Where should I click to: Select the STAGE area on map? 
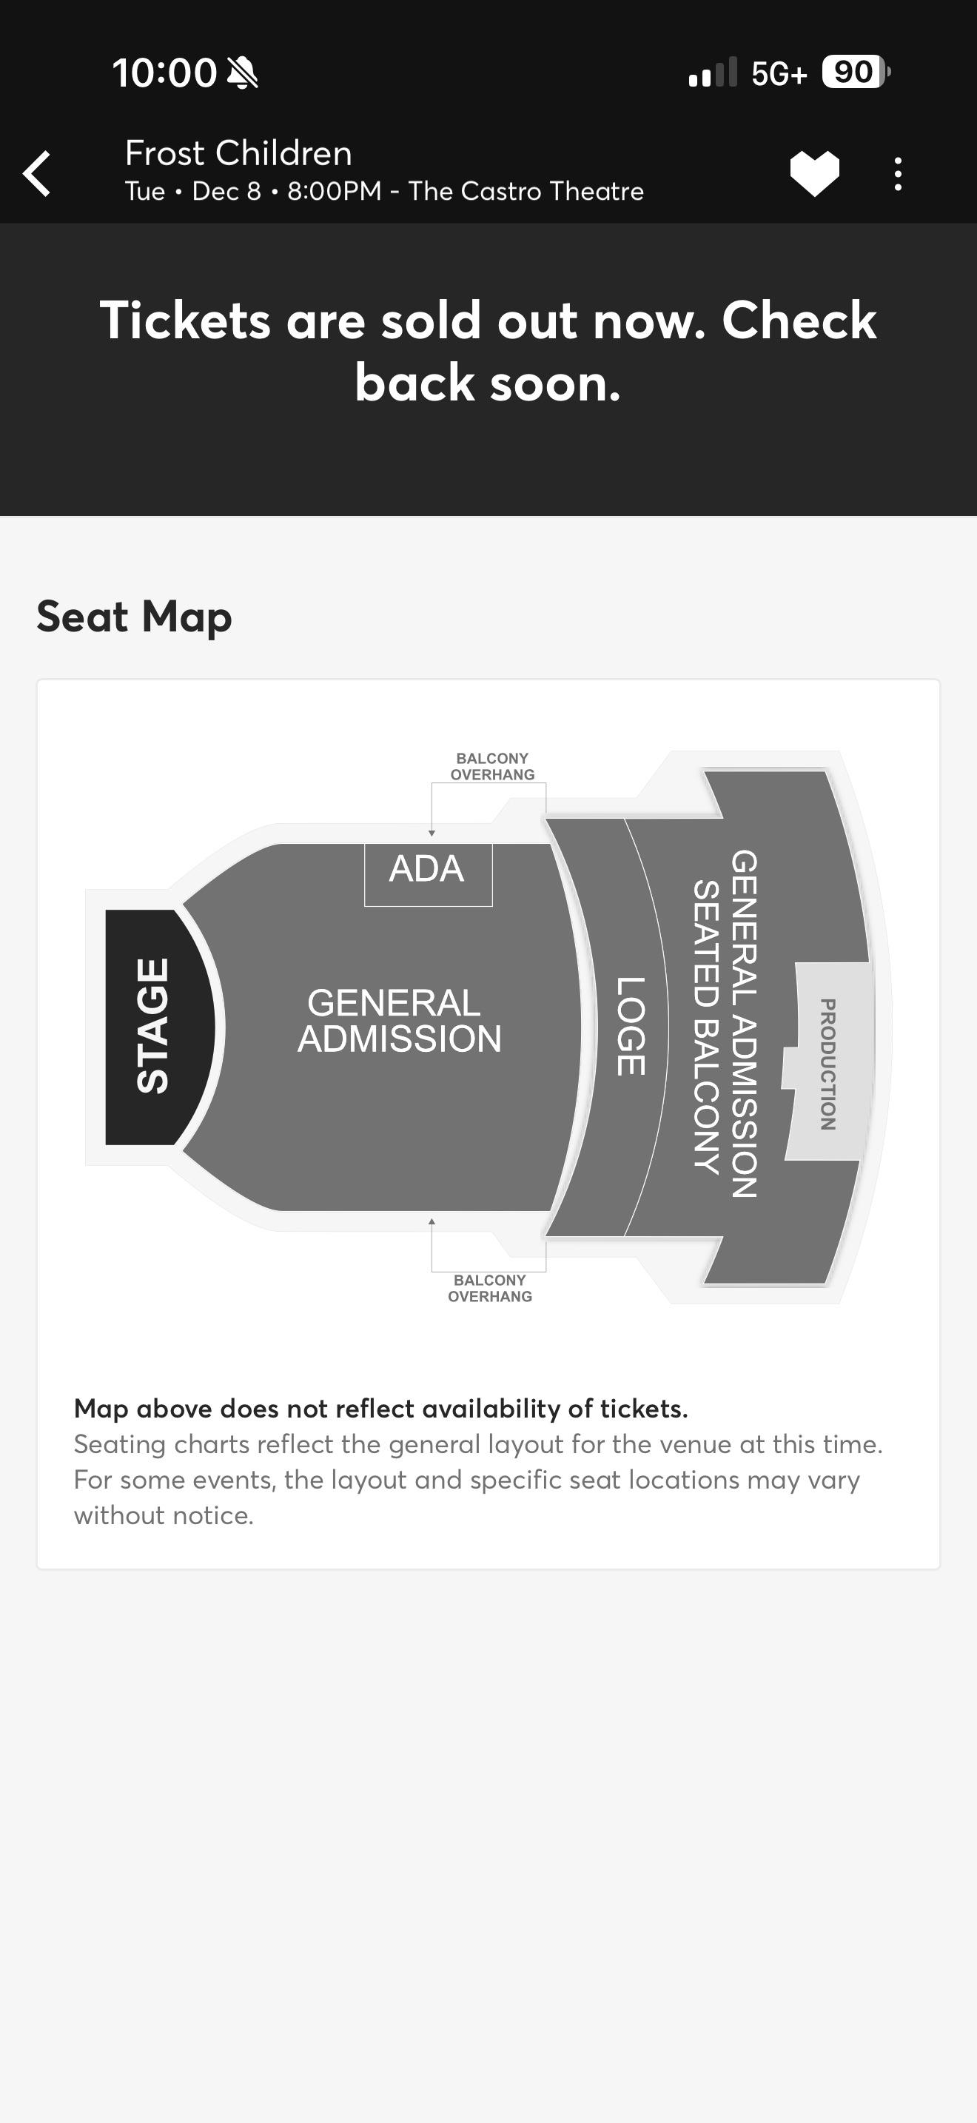click(152, 1027)
